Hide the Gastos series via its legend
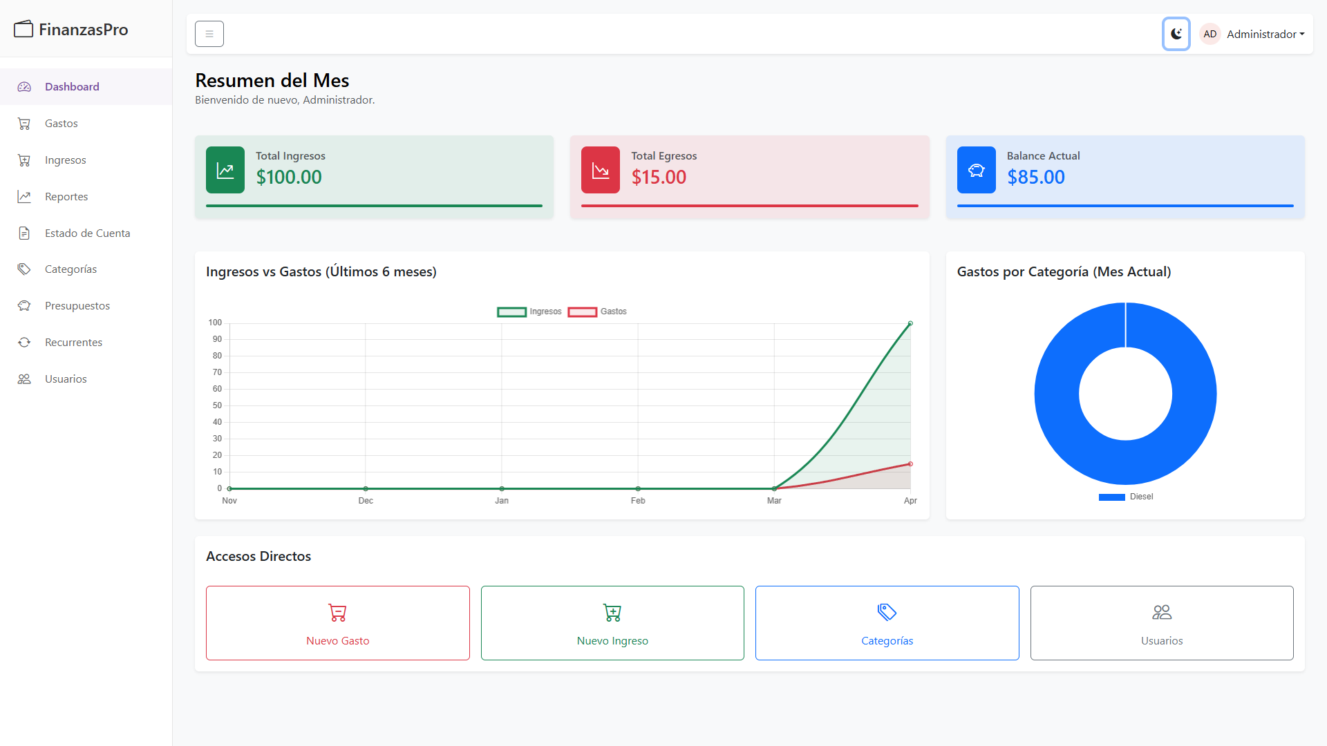 pos(597,312)
